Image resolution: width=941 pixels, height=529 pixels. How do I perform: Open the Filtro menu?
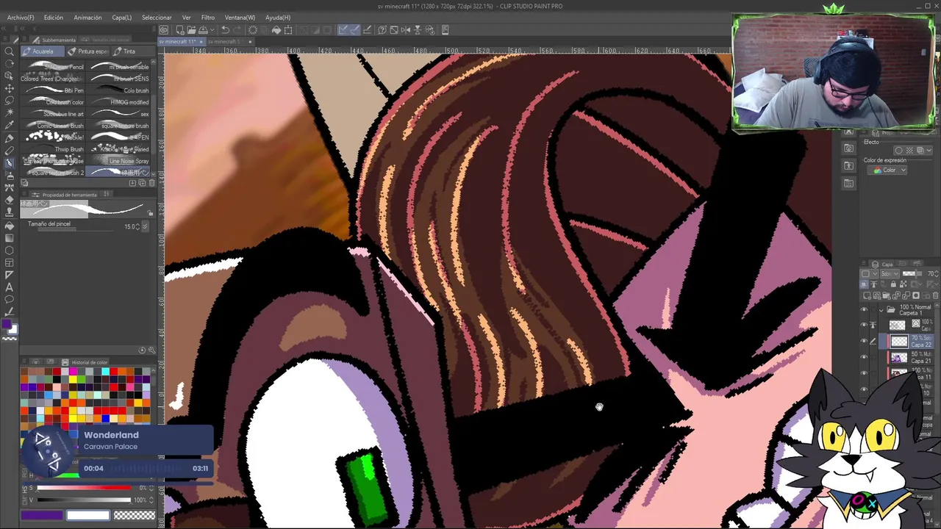pos(208,17)
